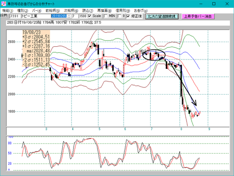Uncheck the 修正後 checkbox
234x176 pixels.
[x=128, y=16]
